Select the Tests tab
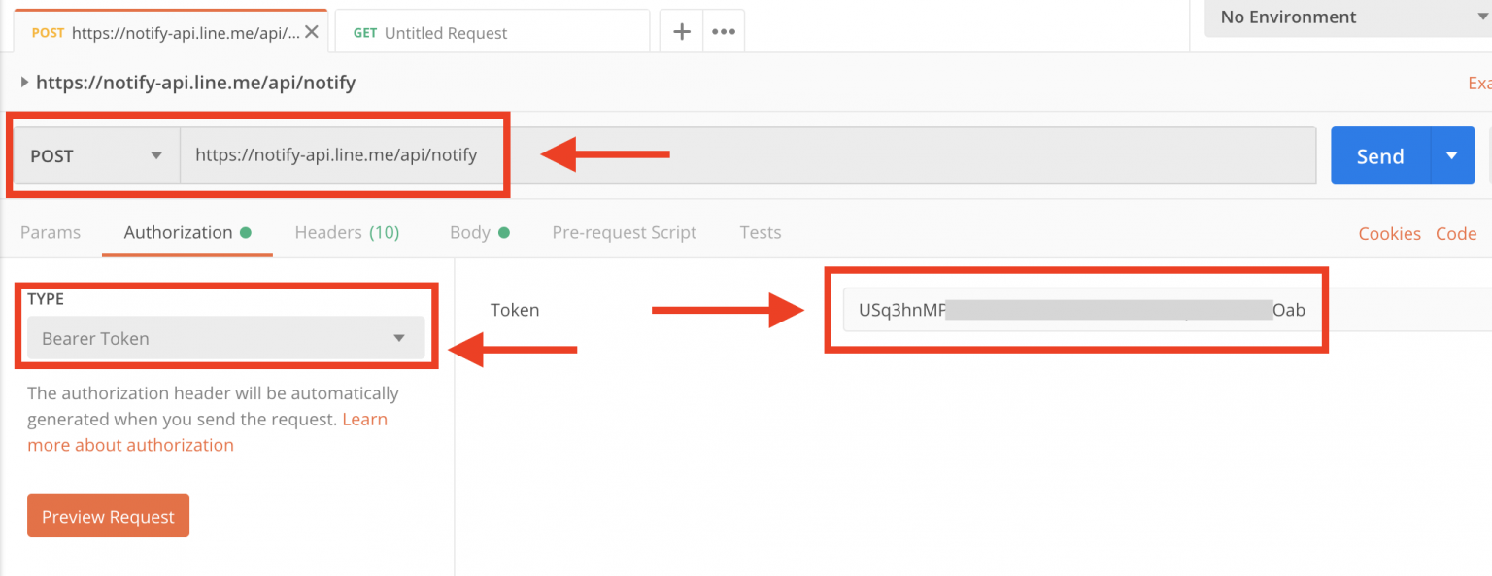 point(761,232)
